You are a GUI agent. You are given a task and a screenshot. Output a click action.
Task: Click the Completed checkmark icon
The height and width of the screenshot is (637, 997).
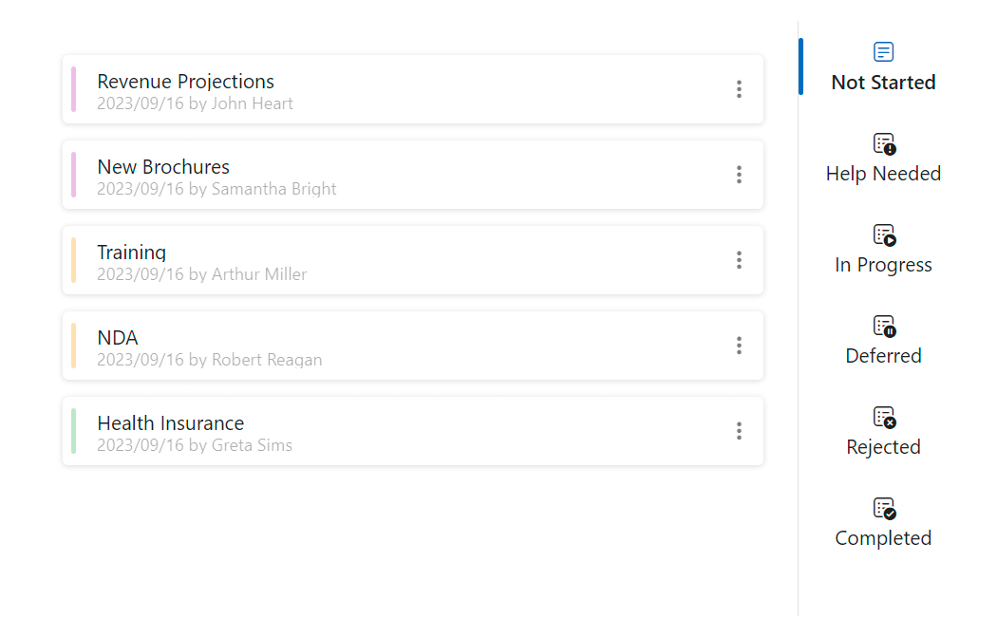click(x=884, y=508)
